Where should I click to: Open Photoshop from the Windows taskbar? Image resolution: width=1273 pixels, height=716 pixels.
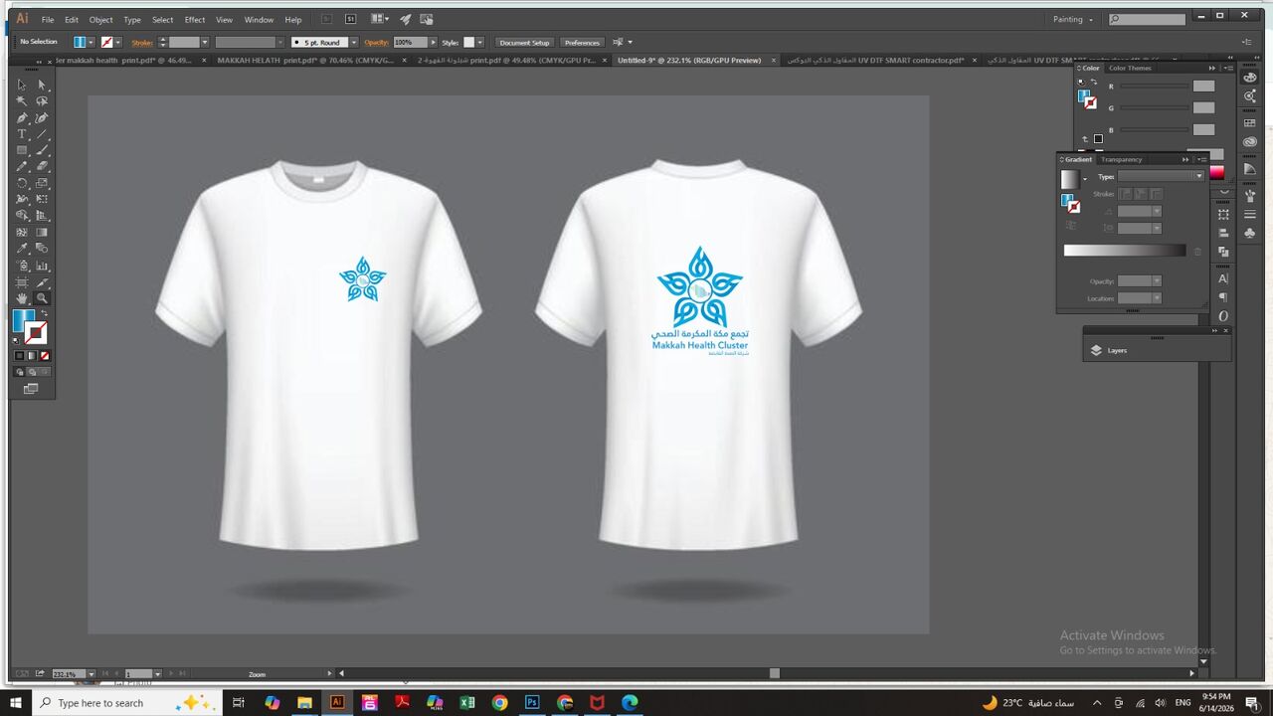pyautogui.click(x=532, y=702)
